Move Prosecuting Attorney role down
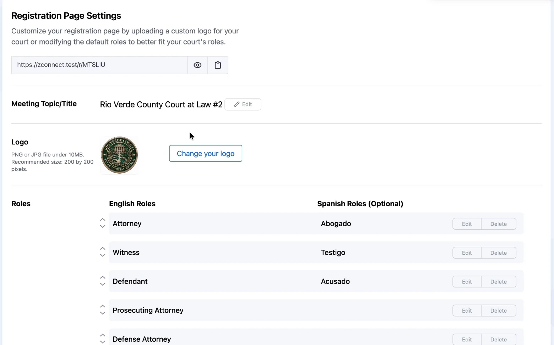554x345 pixels. point(103,313)
